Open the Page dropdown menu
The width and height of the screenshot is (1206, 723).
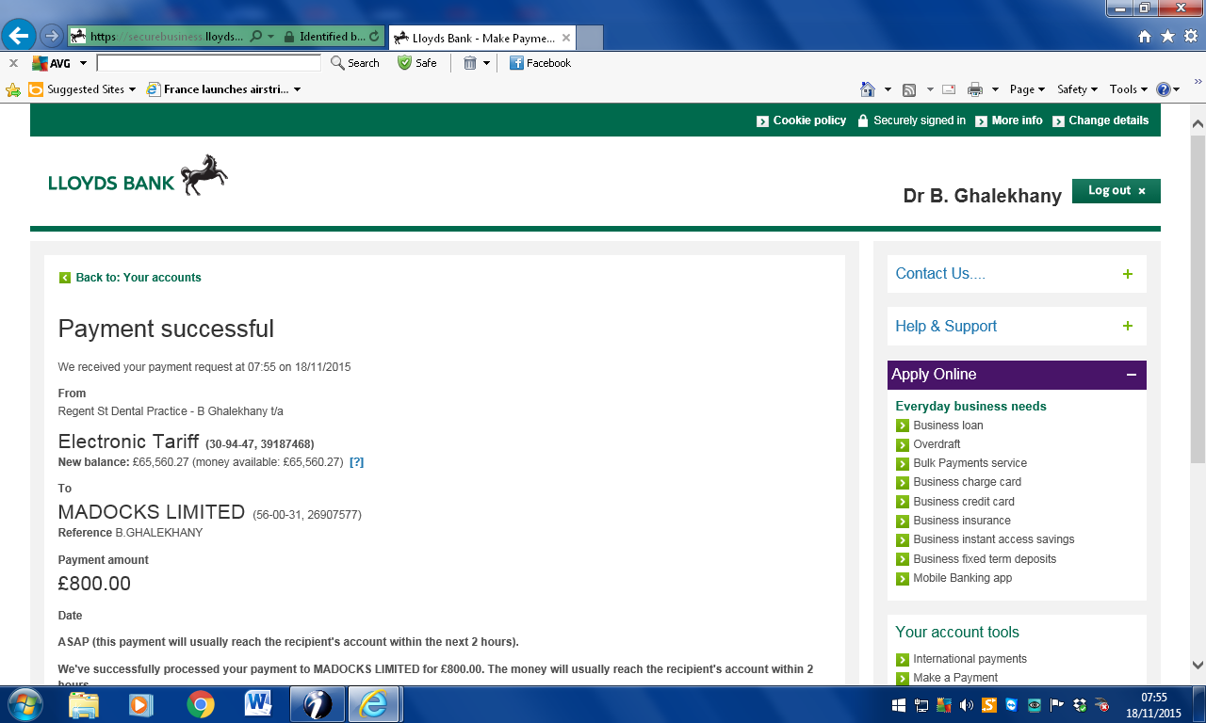point(1026,89)
